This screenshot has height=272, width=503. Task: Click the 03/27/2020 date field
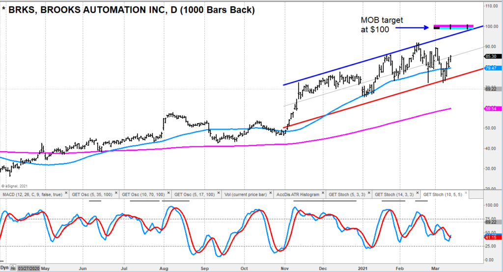28,268
